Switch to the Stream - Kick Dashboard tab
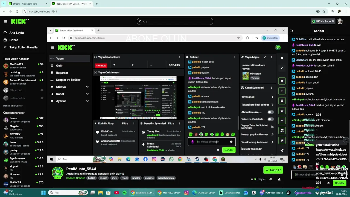 coord(27,4)
